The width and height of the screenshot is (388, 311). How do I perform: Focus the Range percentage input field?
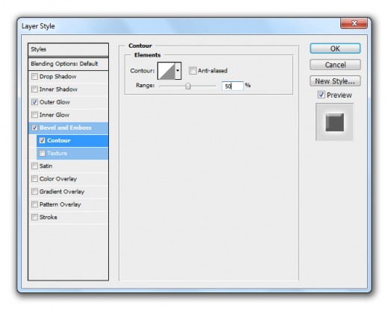(x=232, y=86)
